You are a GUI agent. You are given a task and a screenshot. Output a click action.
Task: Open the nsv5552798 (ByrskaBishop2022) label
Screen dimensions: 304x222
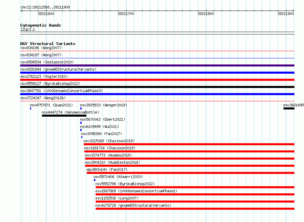pos(125,184)
